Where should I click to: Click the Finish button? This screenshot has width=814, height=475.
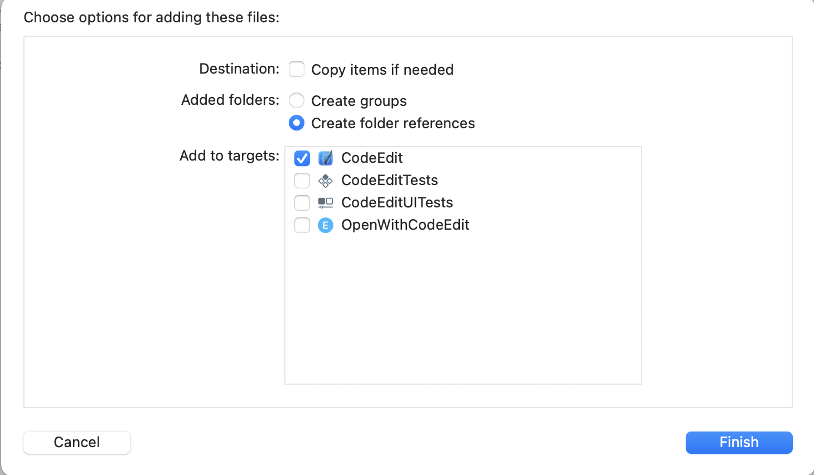click(x=739, y=442)
